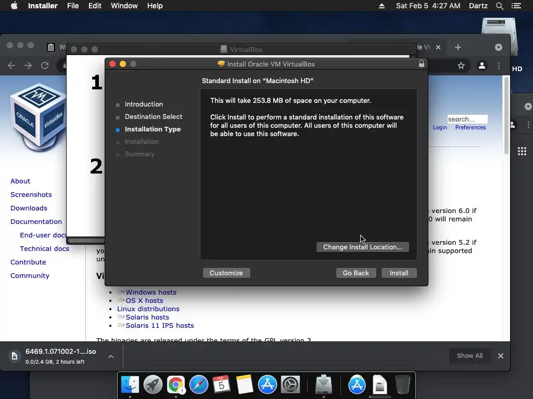Go back in Chrome browser
Viewport: 533px width, 399px height.
click(11, 65)
